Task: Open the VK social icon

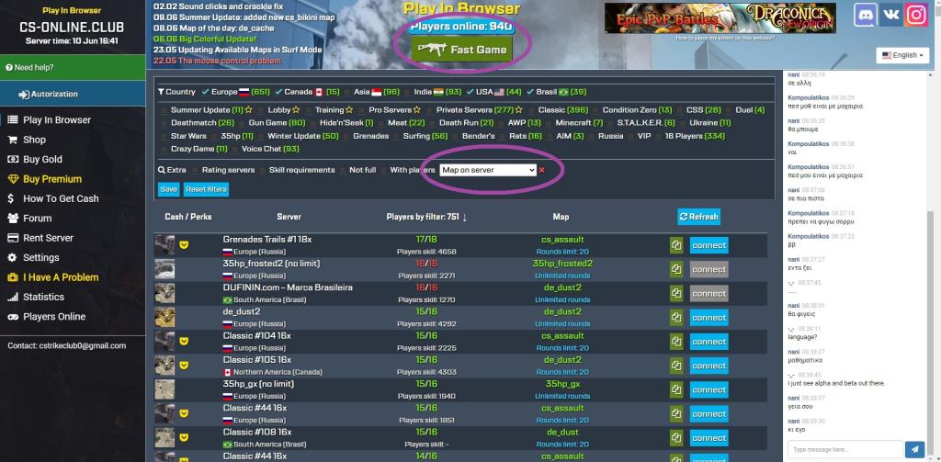Action: [x=890, y=16]
